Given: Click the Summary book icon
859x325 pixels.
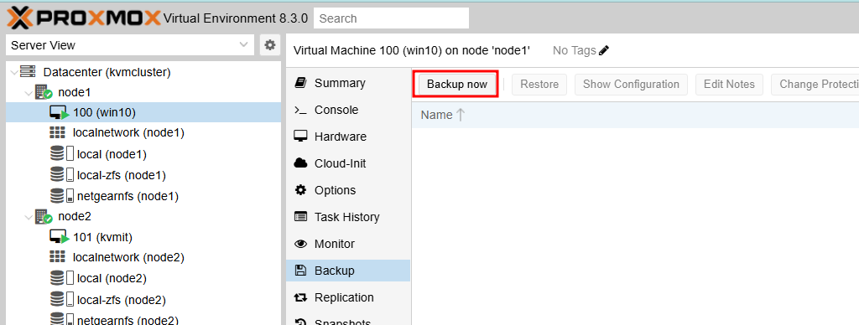Looking at the screenshot, I should pos(300,83).
